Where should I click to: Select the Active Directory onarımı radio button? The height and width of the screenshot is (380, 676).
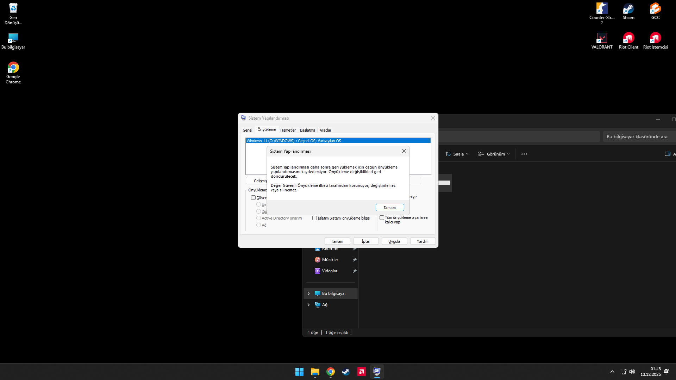(x=259, y=218)
